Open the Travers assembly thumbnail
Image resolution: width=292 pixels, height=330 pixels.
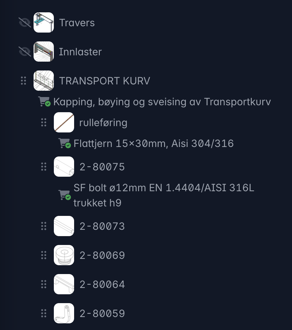[44, 22]
